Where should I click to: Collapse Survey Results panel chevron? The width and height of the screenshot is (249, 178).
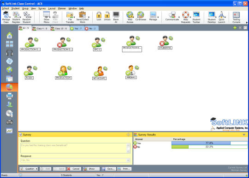244,135
